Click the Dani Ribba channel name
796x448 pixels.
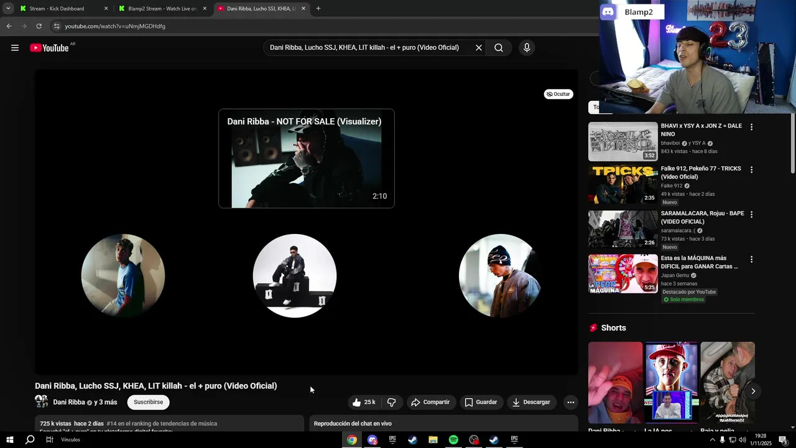[x=69, y=403]
